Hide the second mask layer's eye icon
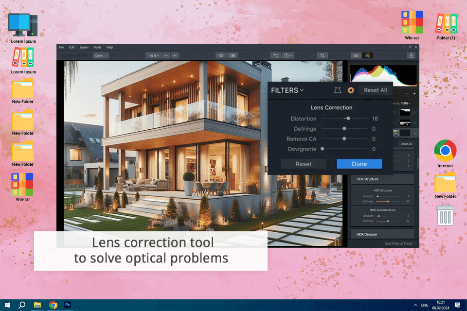 tap(414, 122)
